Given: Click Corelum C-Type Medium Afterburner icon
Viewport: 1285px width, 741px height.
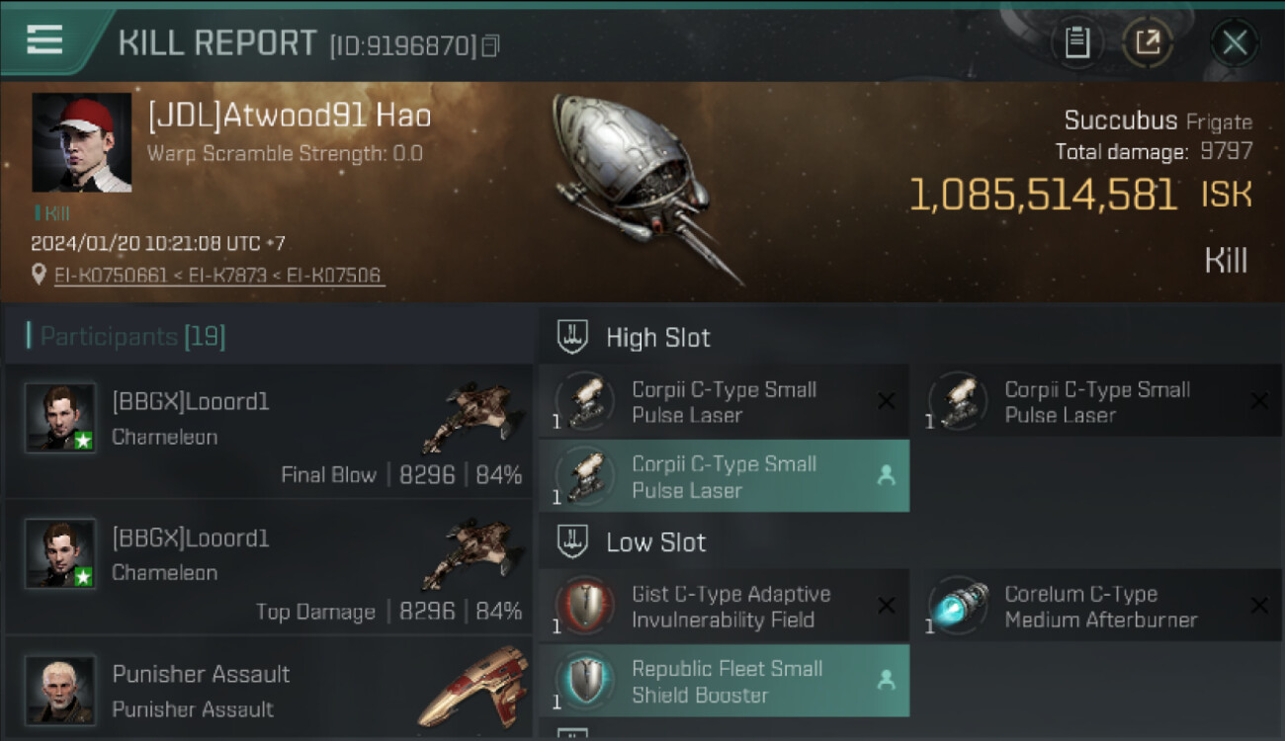Looking at the screenshot, I should (958, 606).
